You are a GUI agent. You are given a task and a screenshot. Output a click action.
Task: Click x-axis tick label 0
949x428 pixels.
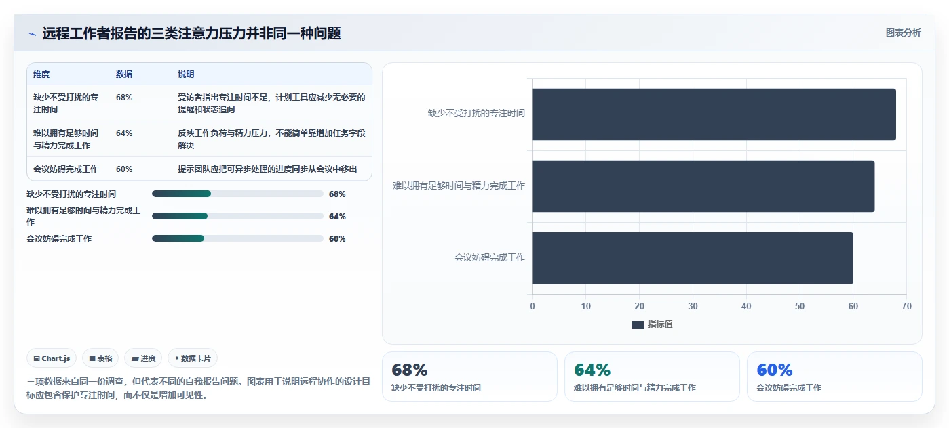click(532, 307)
